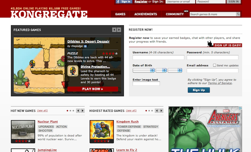Click the PLAY NOW button

coord(93,89)
